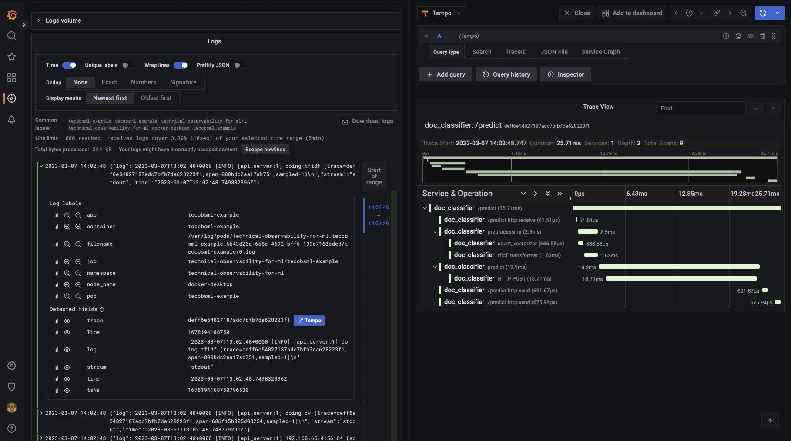Viewport: 791px width, 441px height.
Task: Select TraceID query type tab
Action: (x=516, y=52)
